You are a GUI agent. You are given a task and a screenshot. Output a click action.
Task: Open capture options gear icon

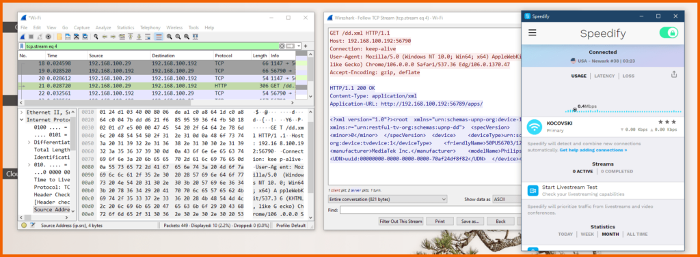(49, 37)
